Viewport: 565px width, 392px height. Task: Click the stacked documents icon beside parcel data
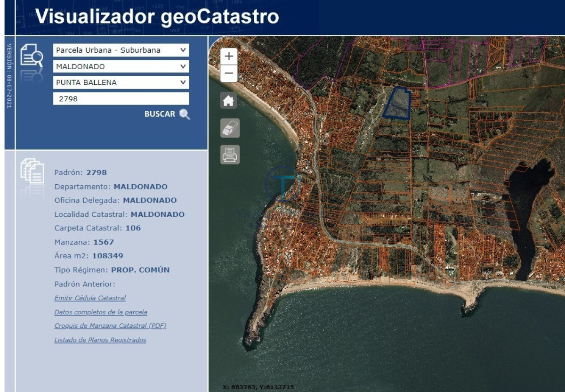[32, 171]
